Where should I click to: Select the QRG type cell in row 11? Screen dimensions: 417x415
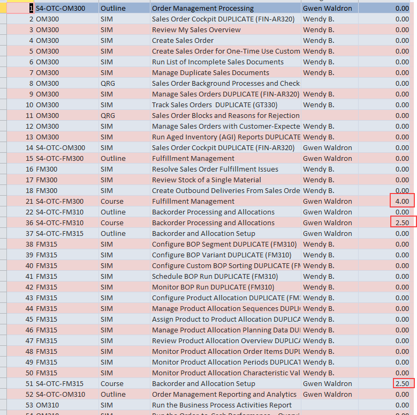pyautogui.click(x=125, y=116)
